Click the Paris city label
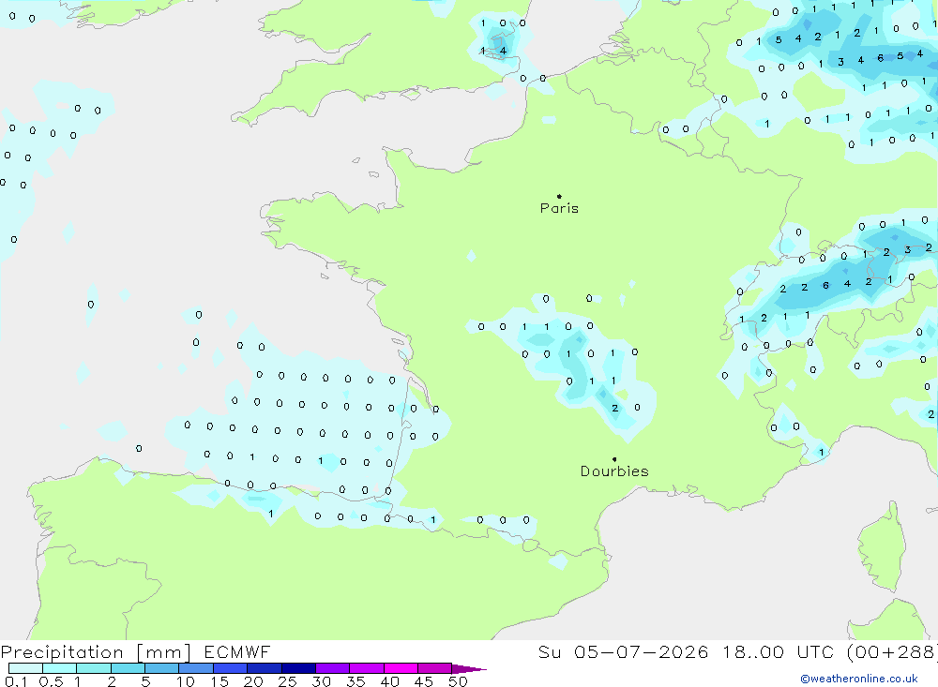The width and height of the screenshot is (938, 687). [x=559, y=208]
